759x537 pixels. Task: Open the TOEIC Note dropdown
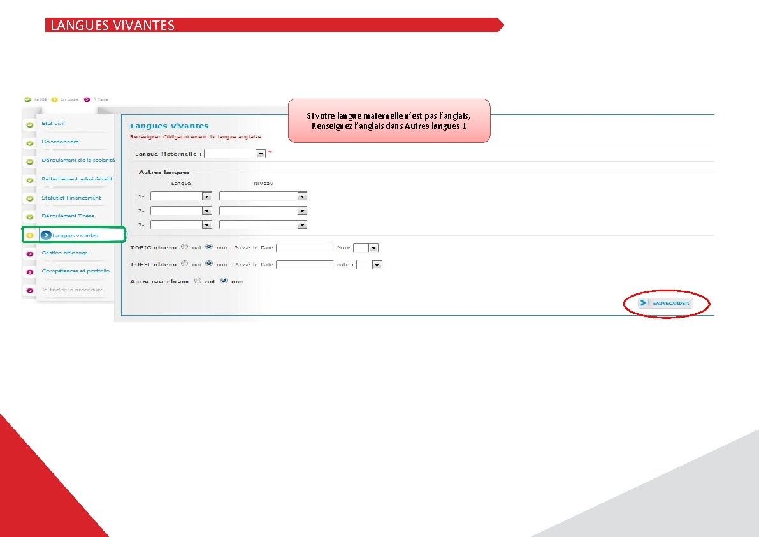pos(365,248)
